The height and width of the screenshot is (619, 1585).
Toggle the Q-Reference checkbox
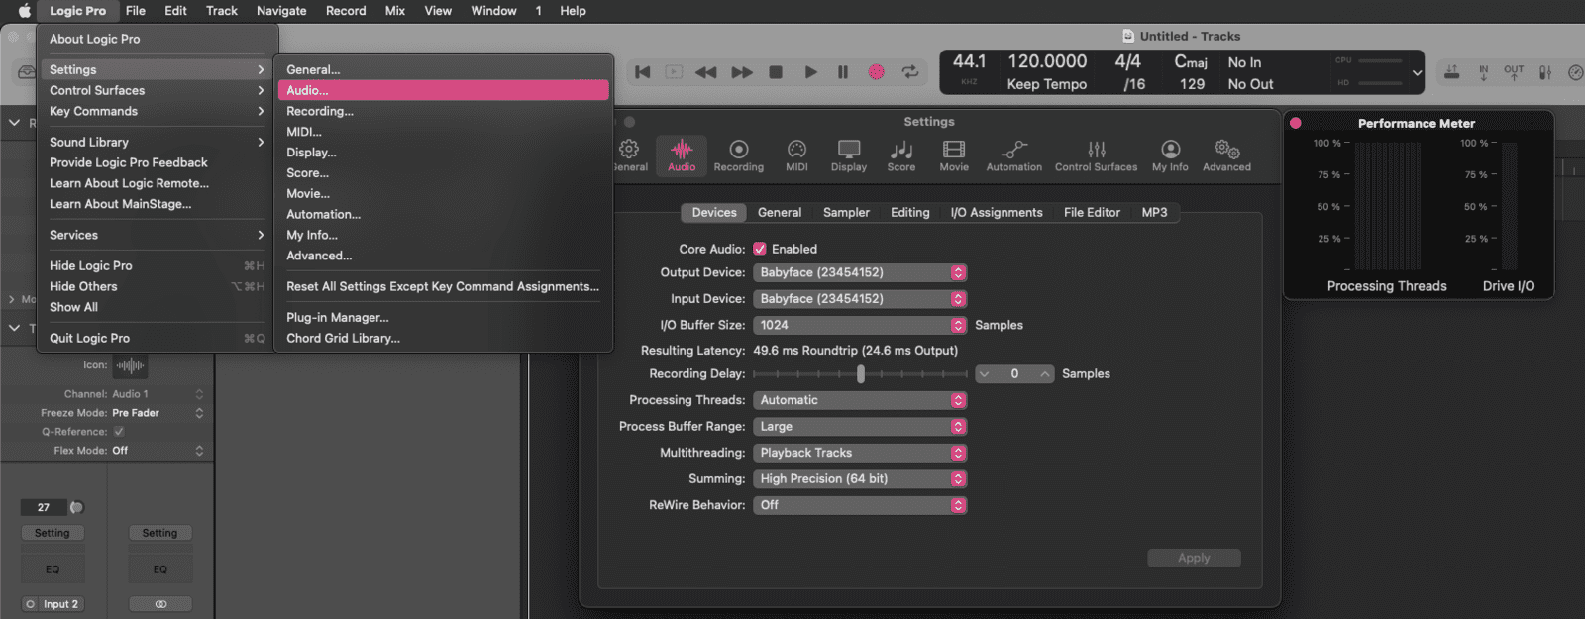click(x=119, y=432)
